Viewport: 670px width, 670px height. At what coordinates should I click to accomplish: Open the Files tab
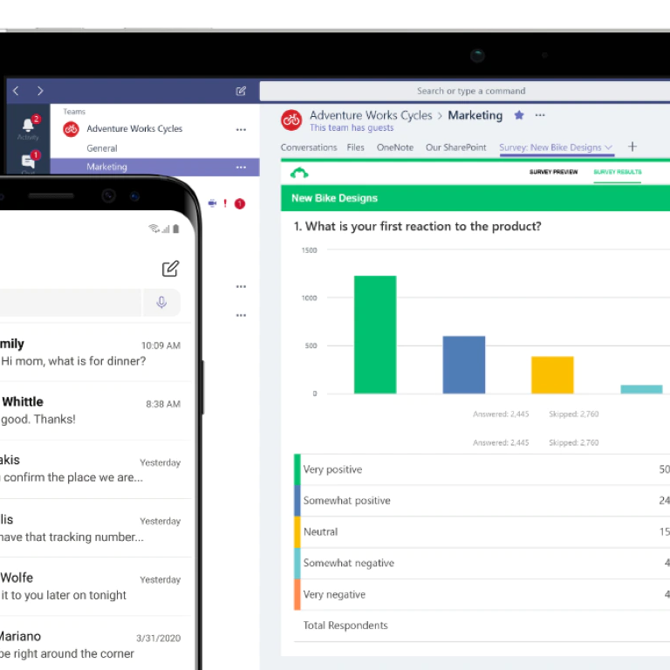[x=356, y=147]
